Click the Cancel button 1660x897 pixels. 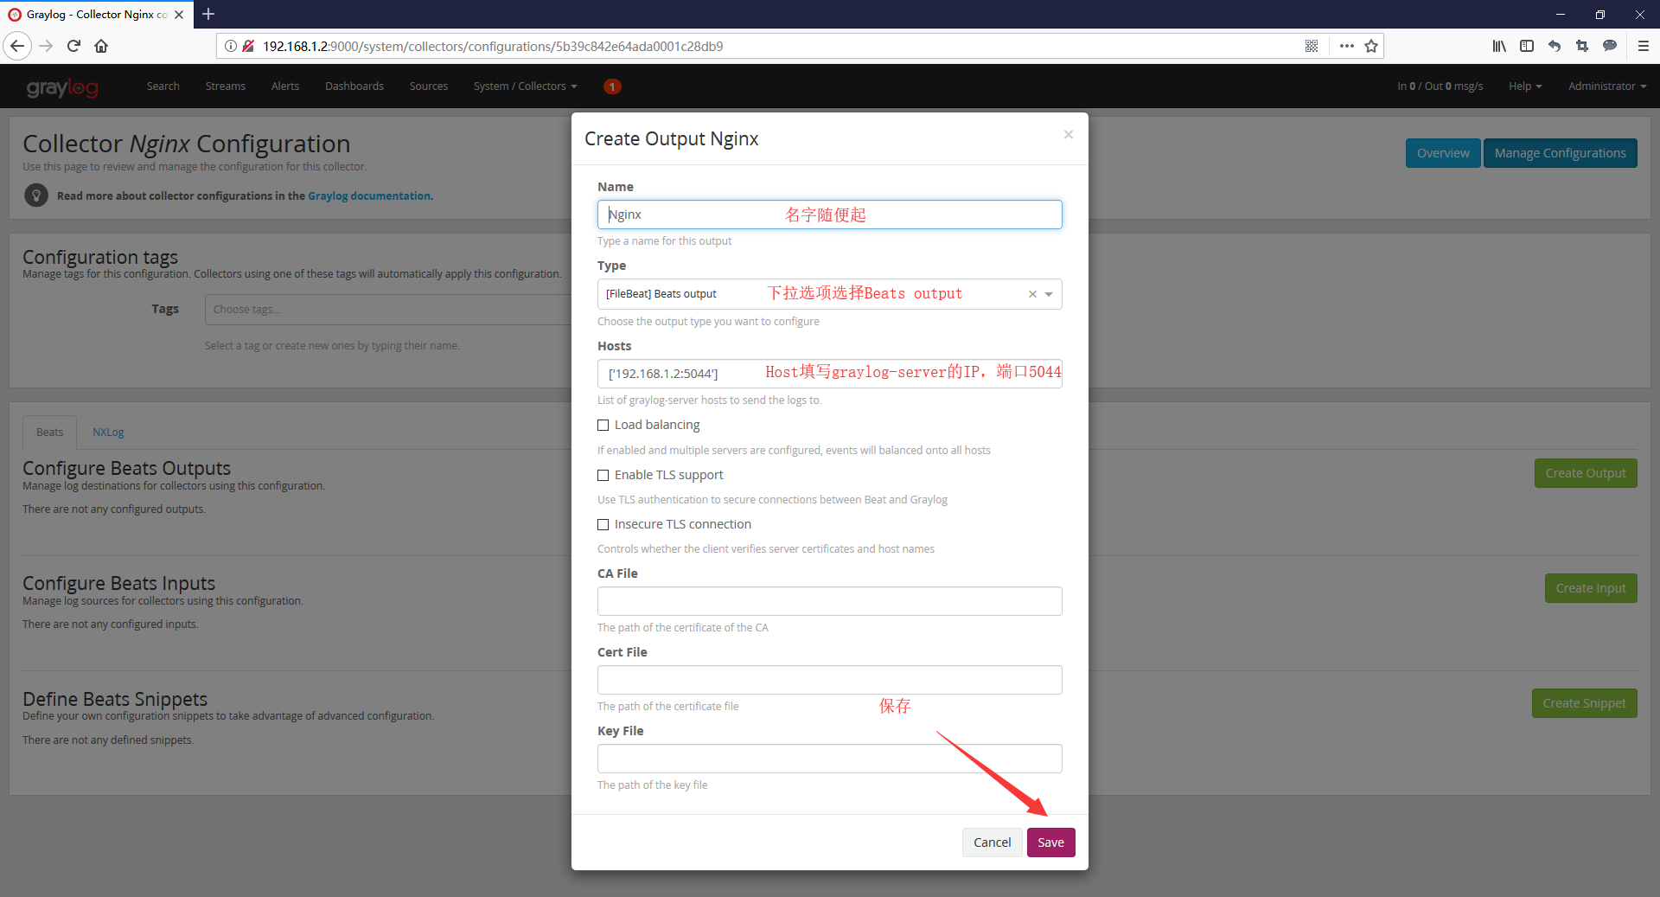(x=992, y=843)
